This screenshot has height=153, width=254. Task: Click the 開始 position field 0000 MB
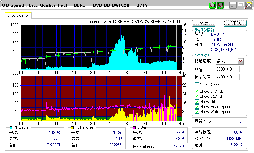click(228, 69)
